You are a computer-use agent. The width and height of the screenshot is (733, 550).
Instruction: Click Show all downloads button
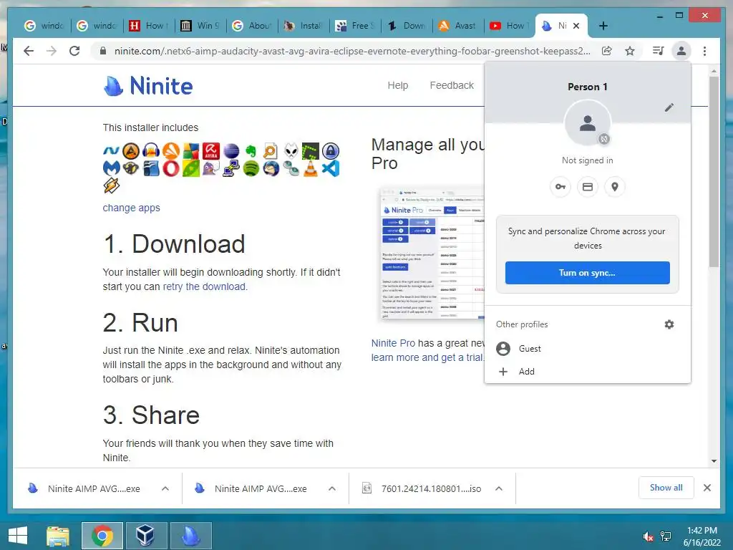[666, 488]
